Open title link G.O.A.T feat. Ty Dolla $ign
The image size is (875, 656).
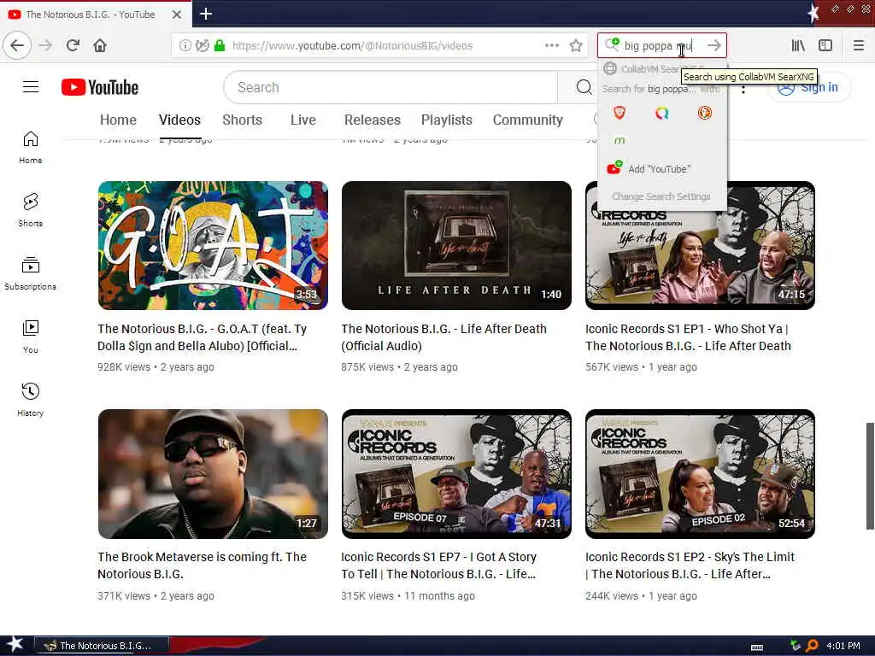pos(202,337)
